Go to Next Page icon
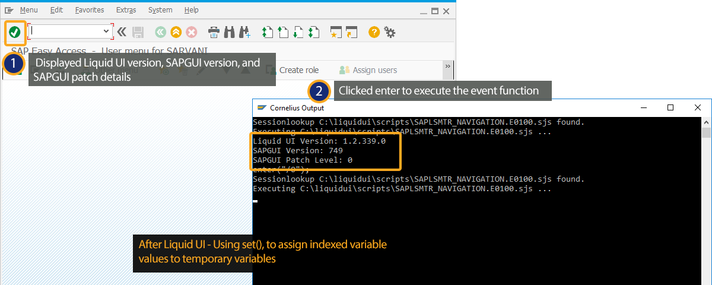 (x=298, y=32)
